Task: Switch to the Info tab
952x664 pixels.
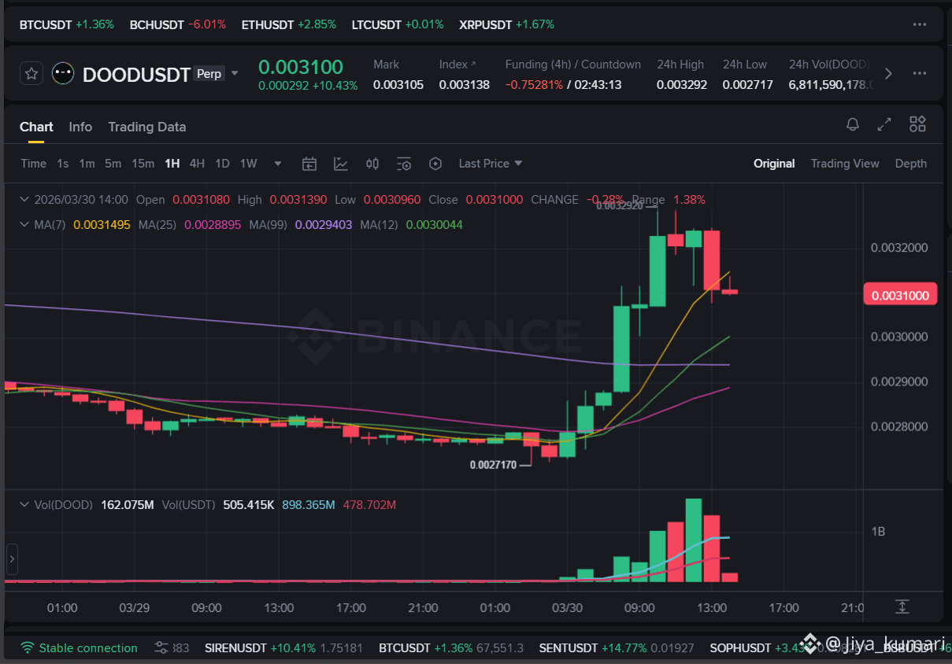Action: pos(80,127)
